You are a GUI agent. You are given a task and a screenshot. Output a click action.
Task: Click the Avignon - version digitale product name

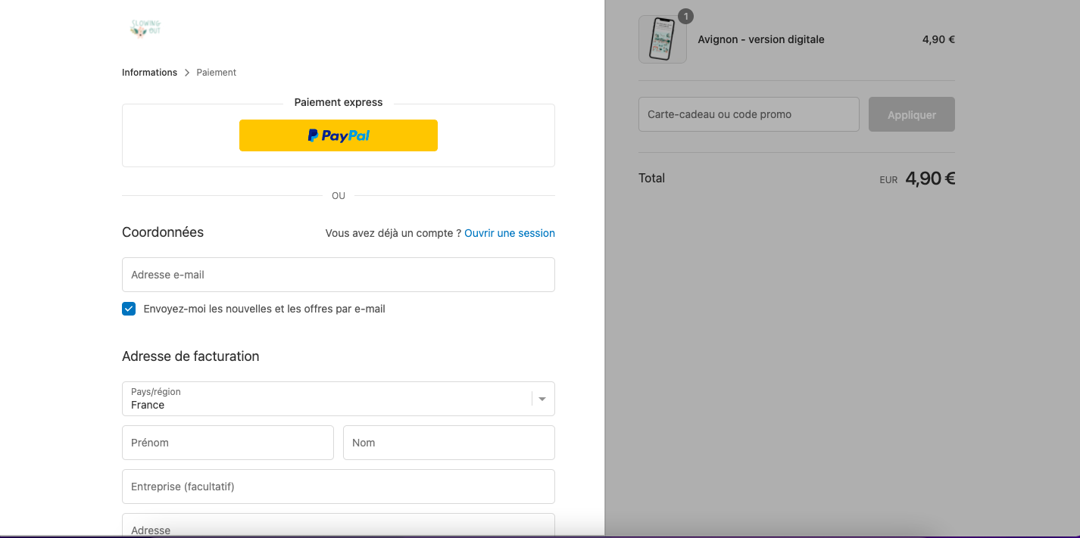[761, 39]
